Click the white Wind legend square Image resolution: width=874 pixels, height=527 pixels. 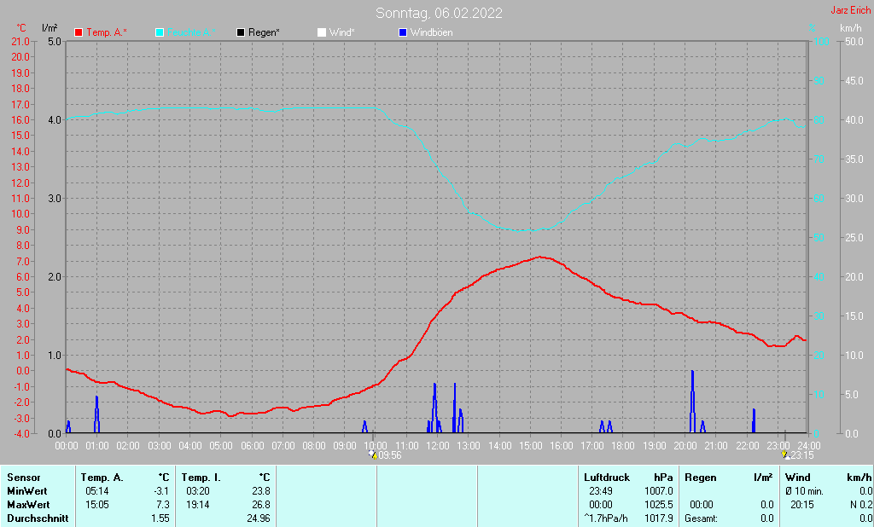coord(322,32)
